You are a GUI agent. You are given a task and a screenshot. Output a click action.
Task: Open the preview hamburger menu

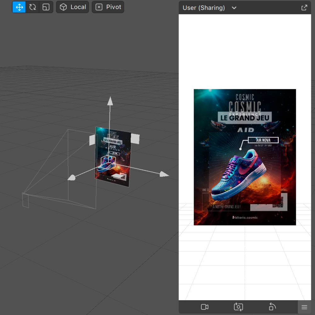pos(304,307)
